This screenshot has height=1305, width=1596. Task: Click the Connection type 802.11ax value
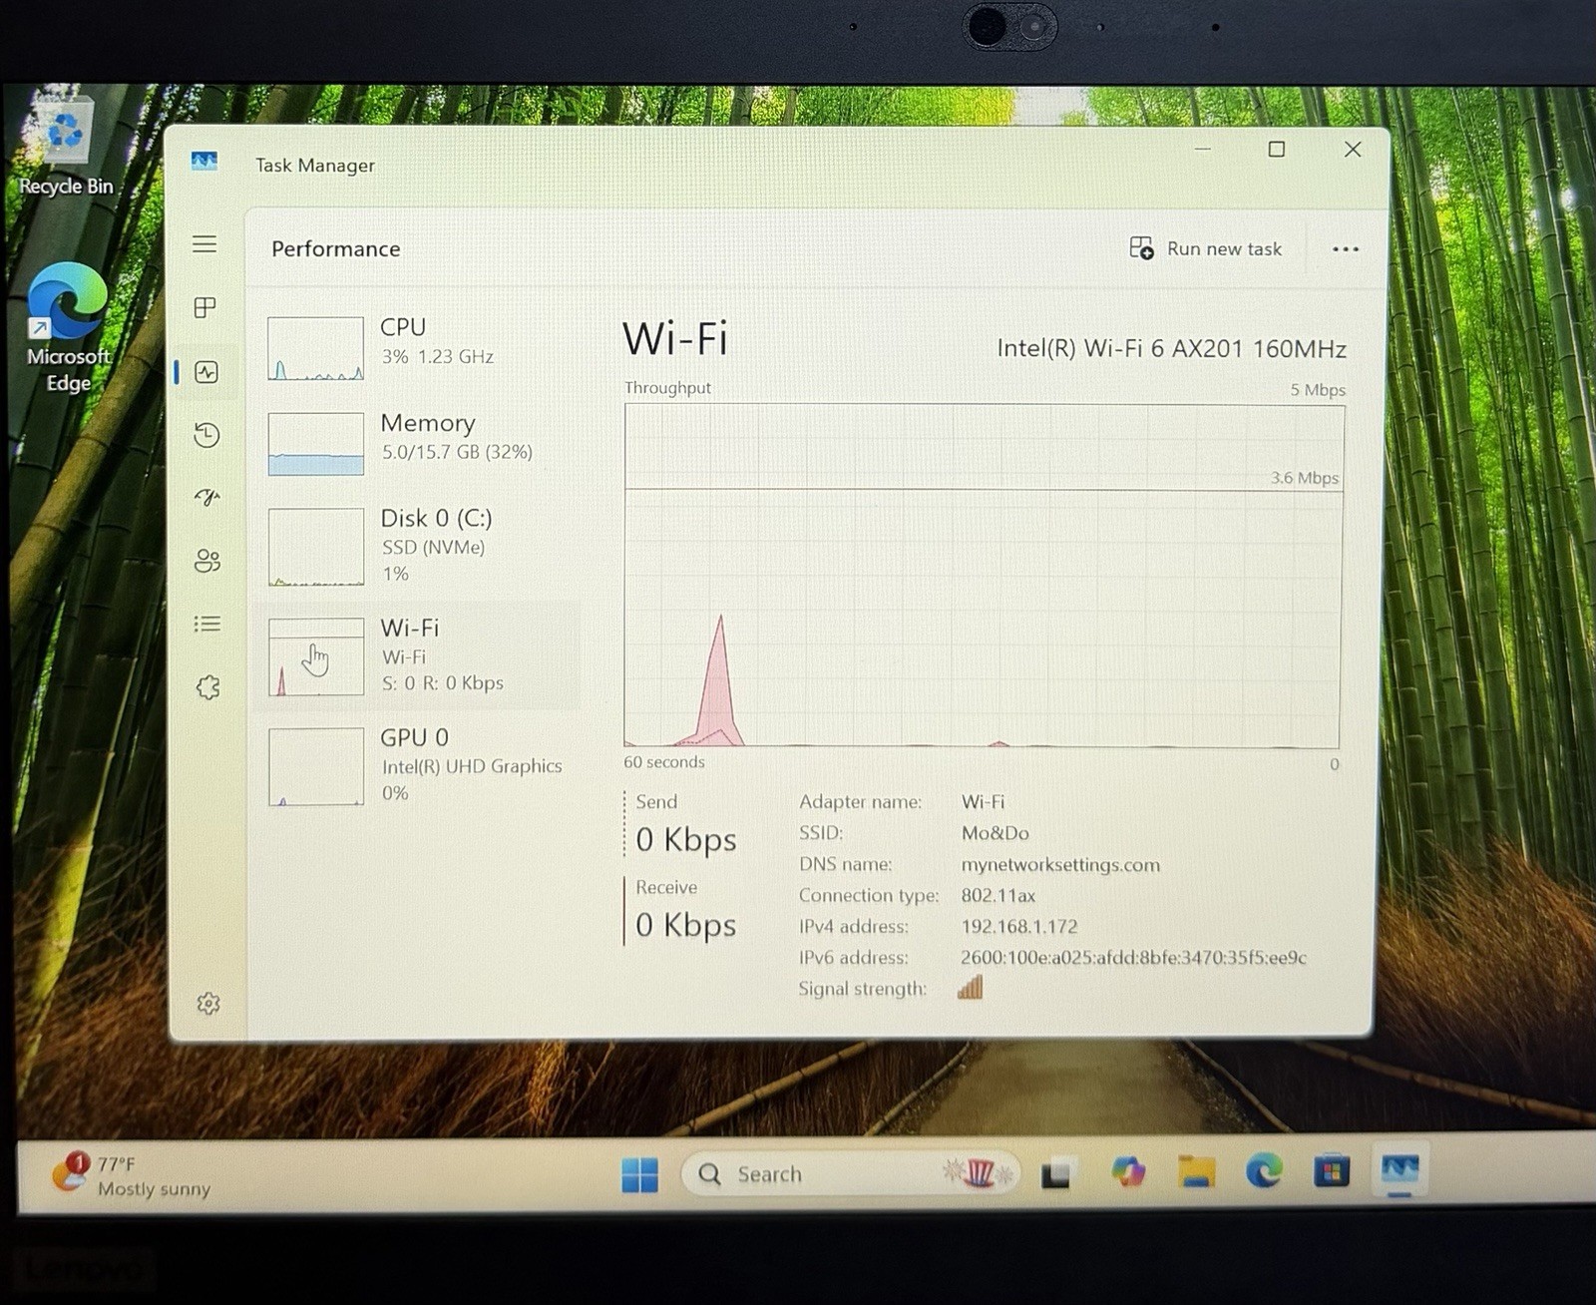(x=998, y=895)
